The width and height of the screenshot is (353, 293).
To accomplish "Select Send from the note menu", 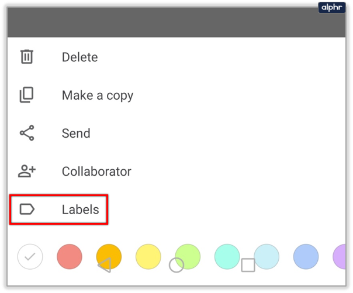I will click(x=76, y=133).
